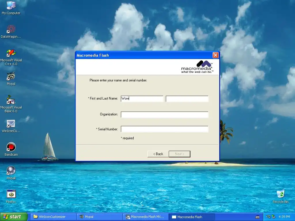Screen dimensions: 295x221
Task: Click the Last Name input field
Action: tap(187, 99)
